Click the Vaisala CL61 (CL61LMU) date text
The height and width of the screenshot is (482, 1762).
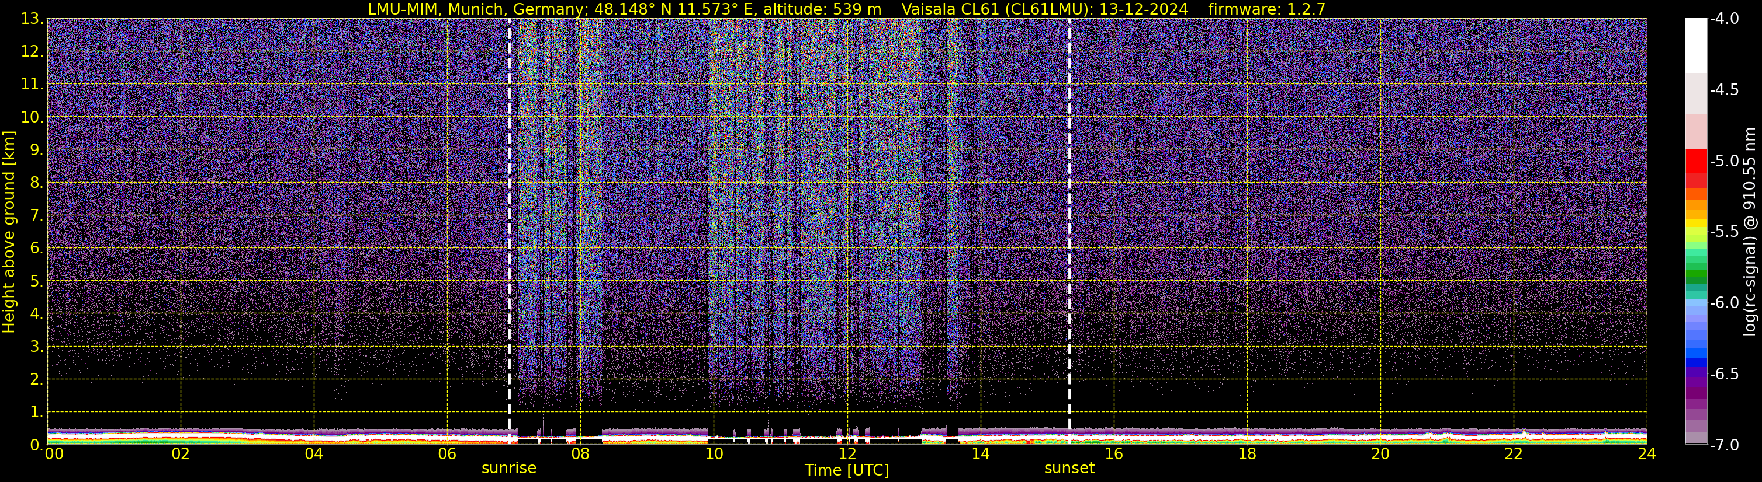pyautogui.click(x=1044, y=9)
